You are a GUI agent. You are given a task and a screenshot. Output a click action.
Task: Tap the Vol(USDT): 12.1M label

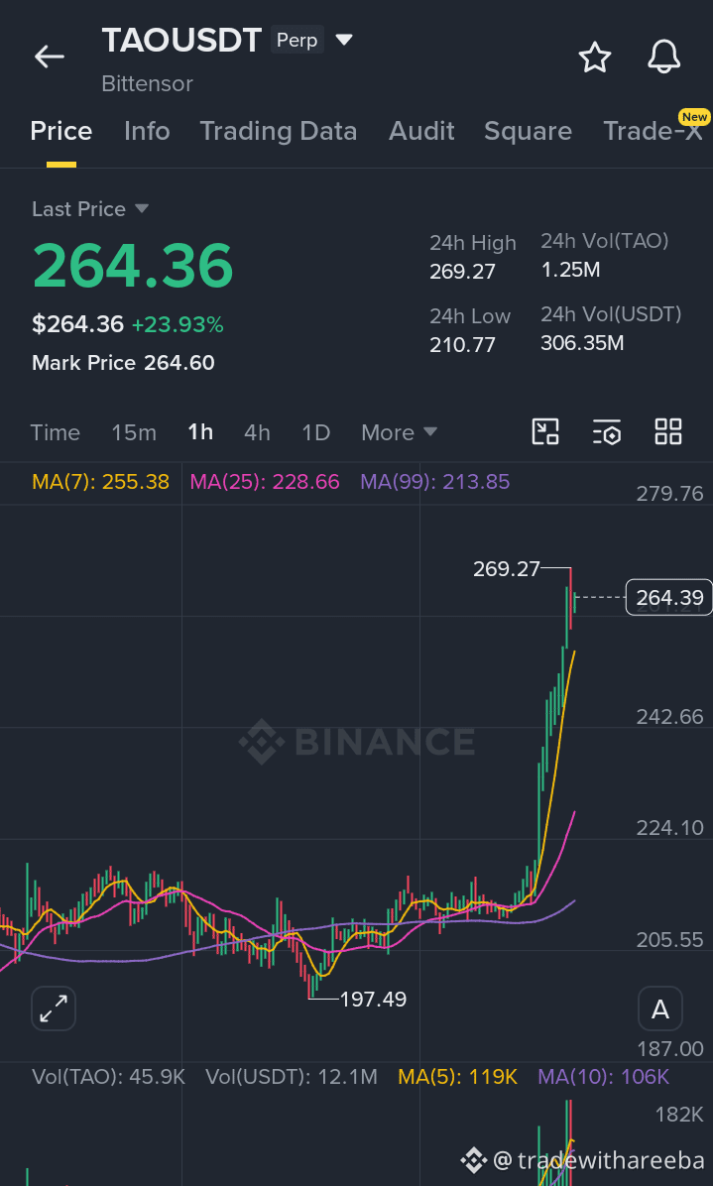point(292,1076)
